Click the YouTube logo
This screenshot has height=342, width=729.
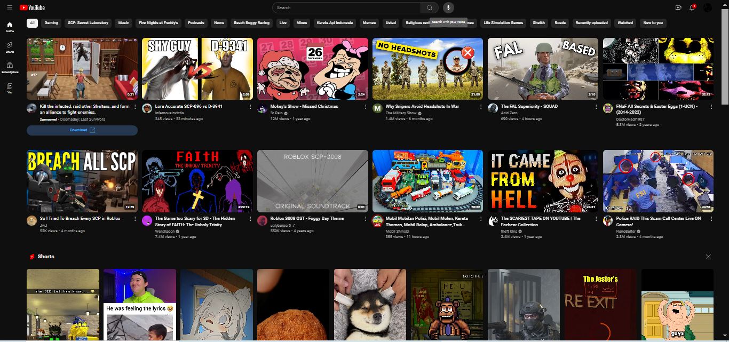[32, 7]
